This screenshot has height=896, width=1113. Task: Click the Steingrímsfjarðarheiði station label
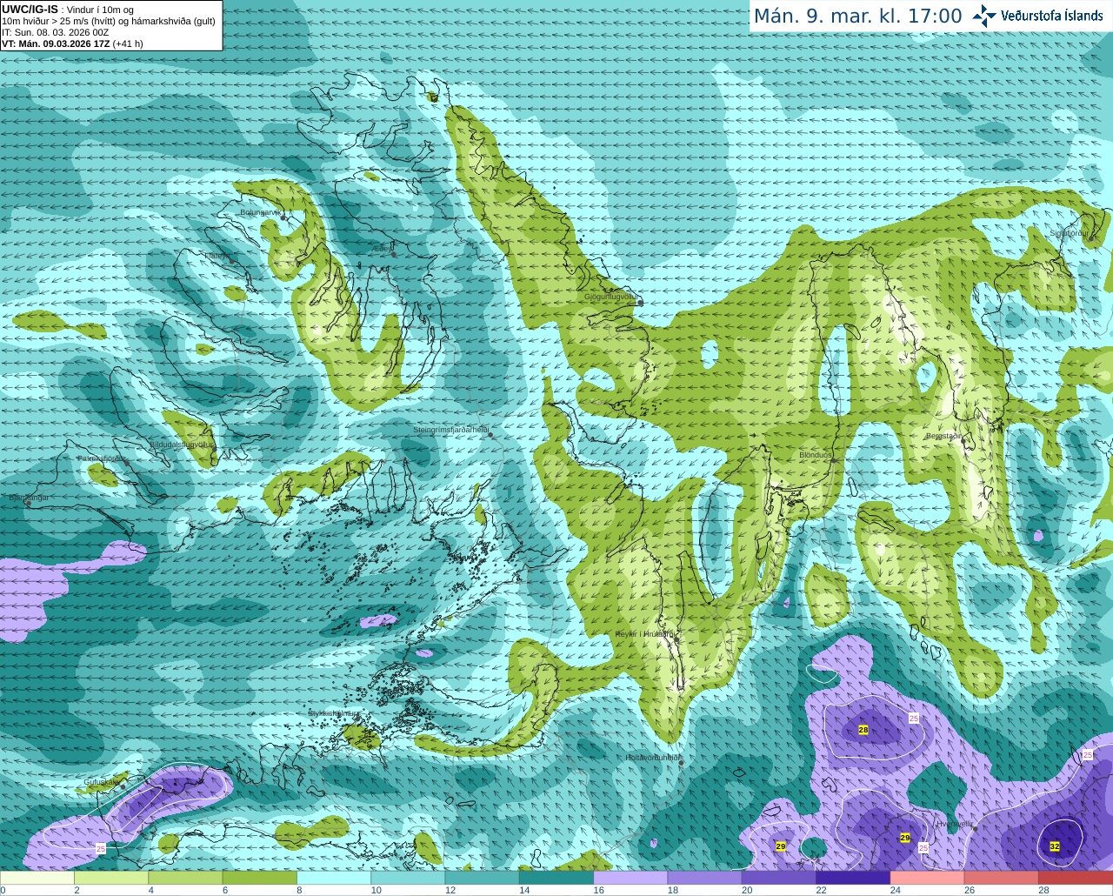click(x=450, y=430)
